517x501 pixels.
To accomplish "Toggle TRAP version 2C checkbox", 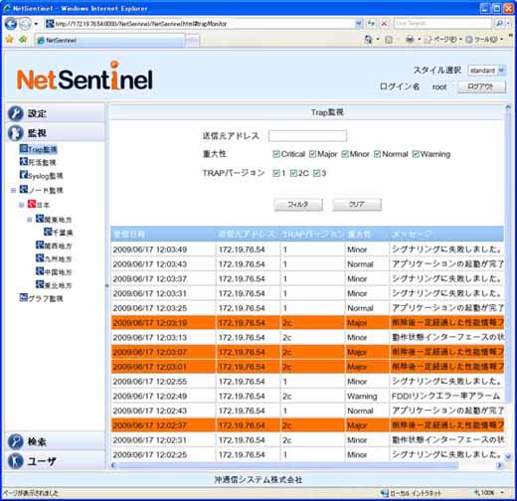I will [293, 173].
